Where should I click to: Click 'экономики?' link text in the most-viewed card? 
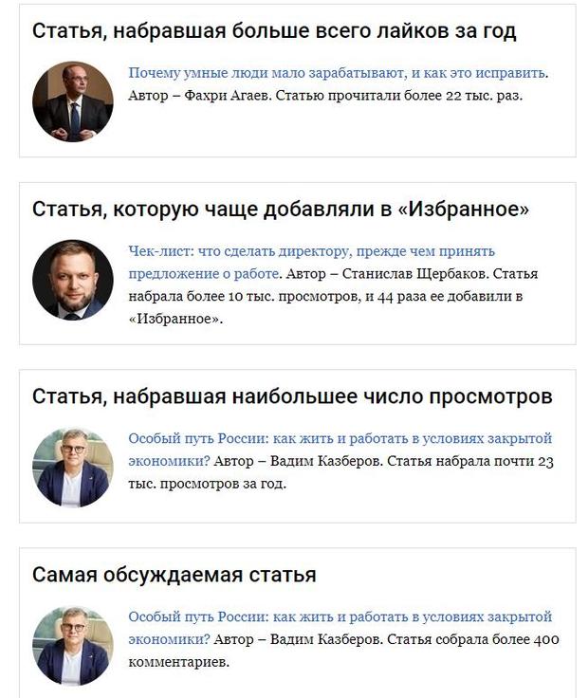(169, 461)
